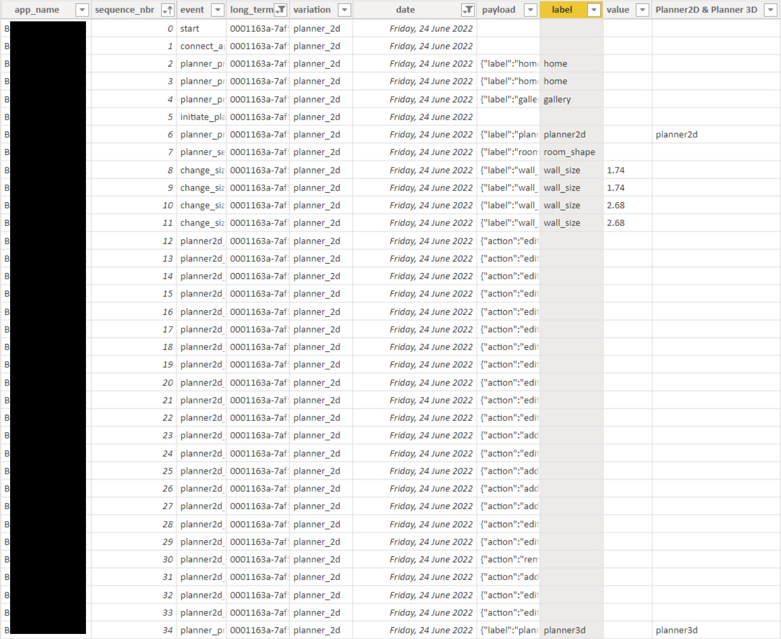Select the 'initiate_pla' event cell
Screen dimensions: 781x639
pyautogui.click(x=202, y=117)
